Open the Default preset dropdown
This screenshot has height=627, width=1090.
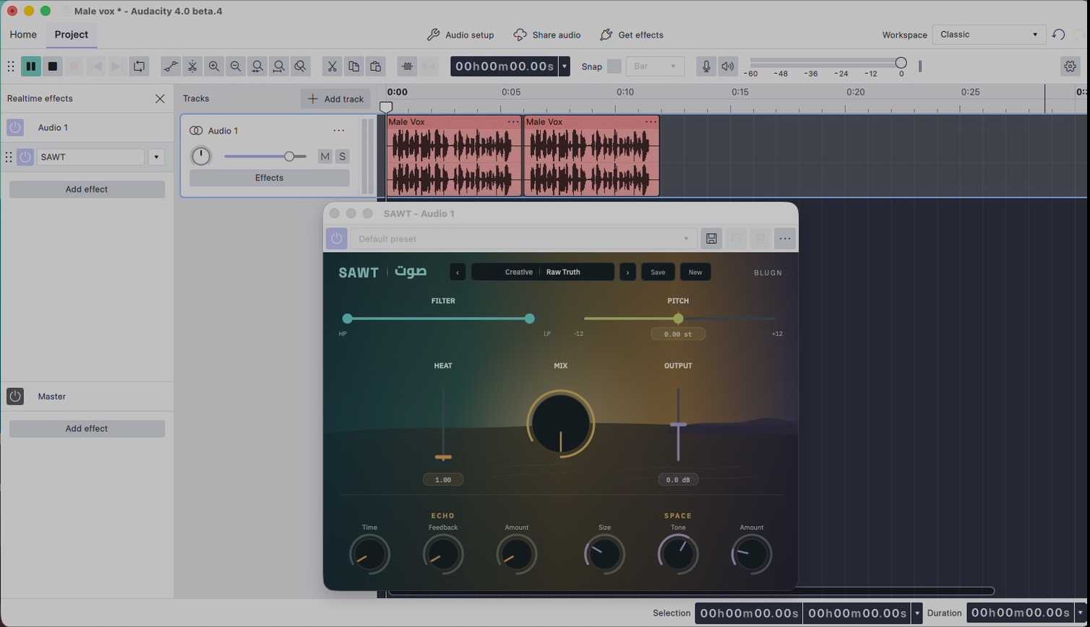click(523, 239)
